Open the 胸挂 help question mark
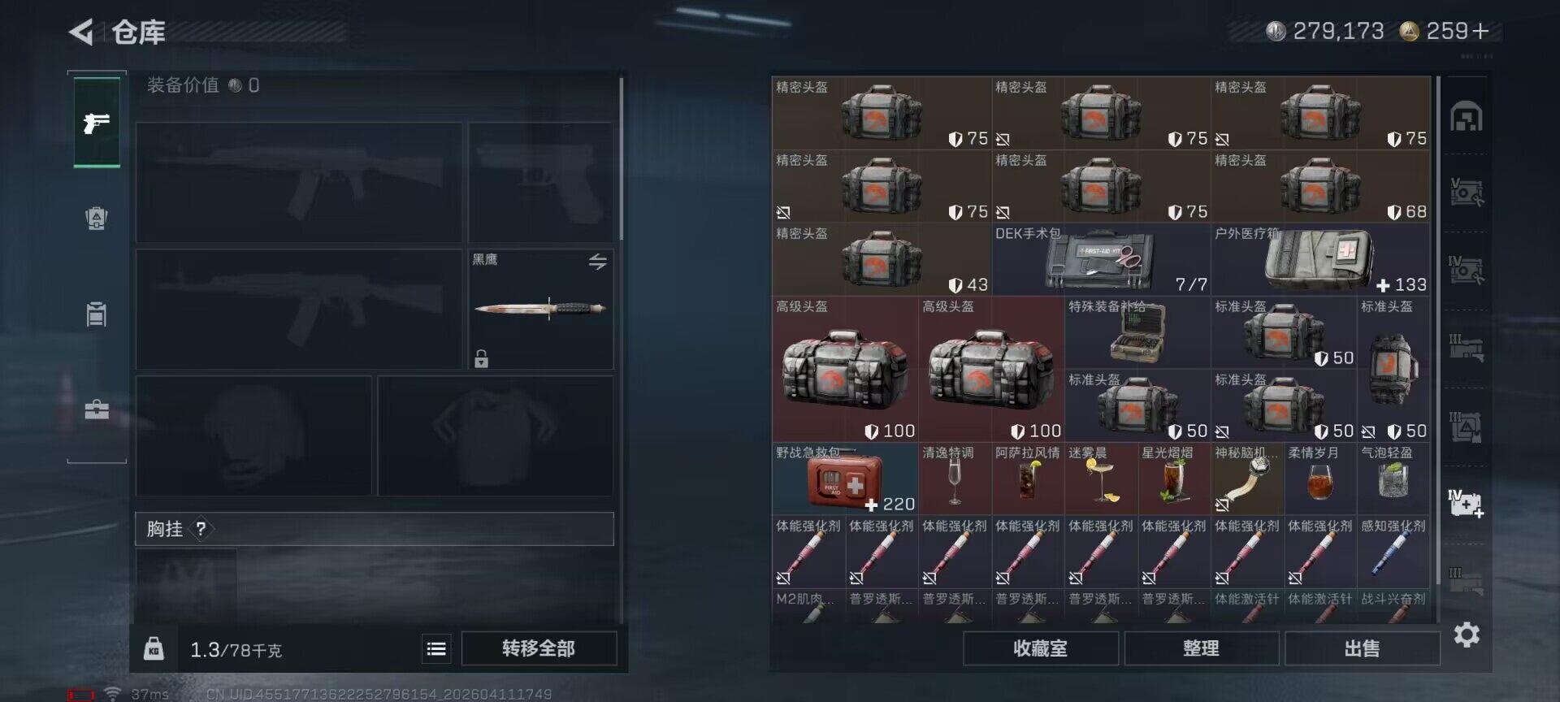The image size is (1560, 702). click(x=201, y=529)
